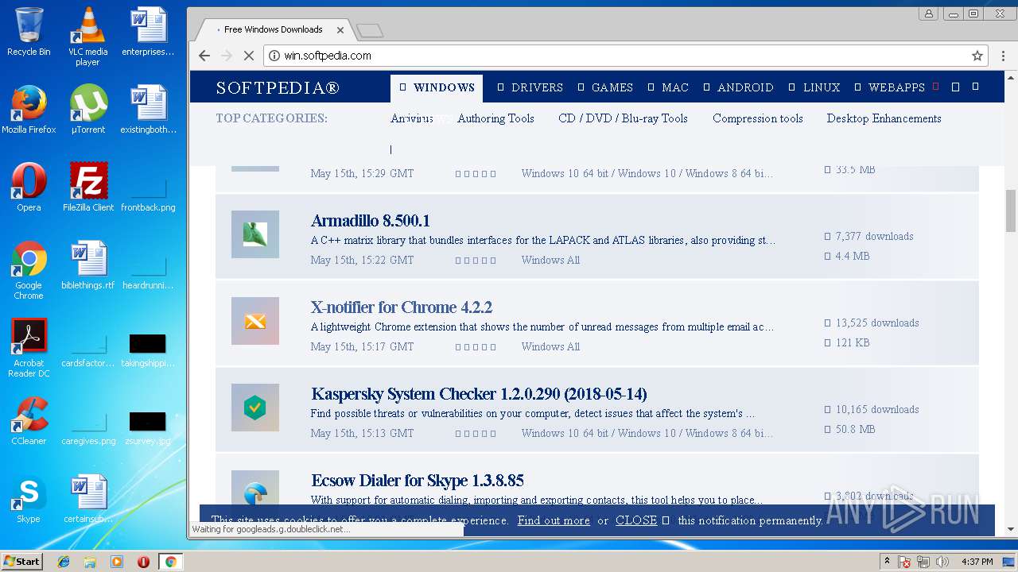Click CD / DVD / Blu-ray Tools category
The width and height of the screenshot is (1018, 572).
[x=623, y=118]
